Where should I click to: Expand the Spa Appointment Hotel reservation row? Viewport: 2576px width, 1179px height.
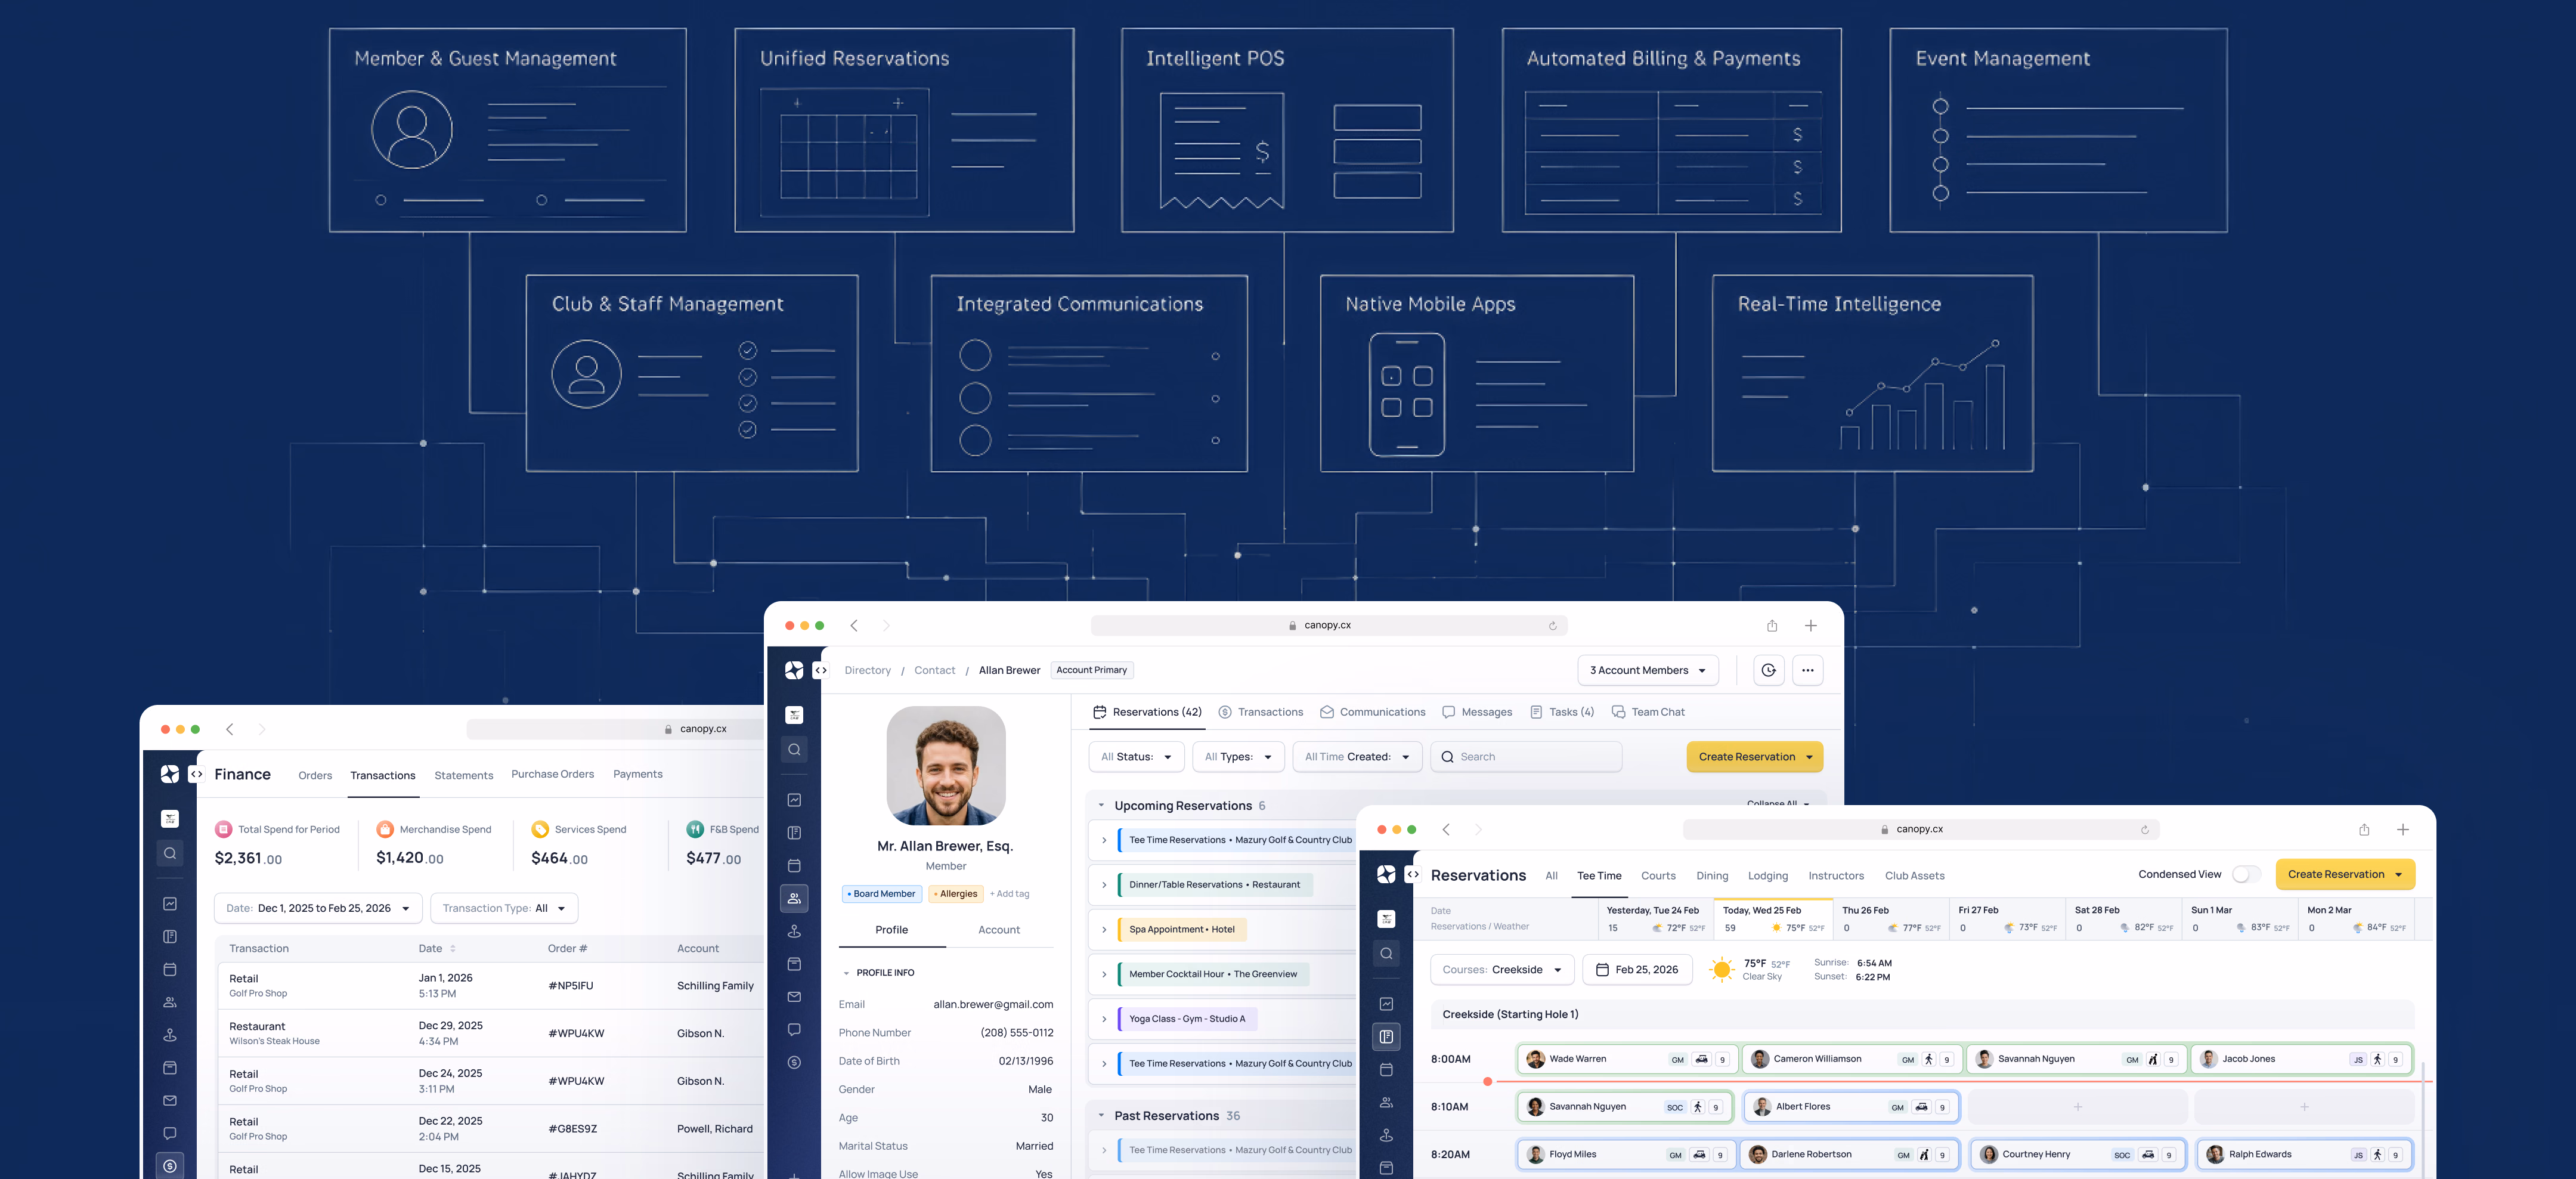[x=1104, y=929]
